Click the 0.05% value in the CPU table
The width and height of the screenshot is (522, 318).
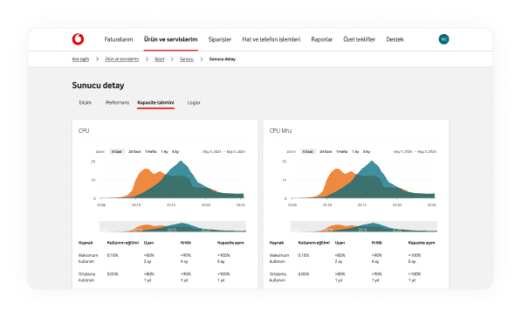tap(113, 274)
